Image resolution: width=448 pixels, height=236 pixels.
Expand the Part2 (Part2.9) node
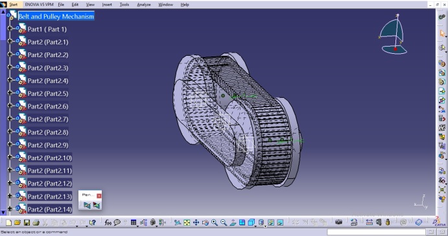(x=10, y=144)
